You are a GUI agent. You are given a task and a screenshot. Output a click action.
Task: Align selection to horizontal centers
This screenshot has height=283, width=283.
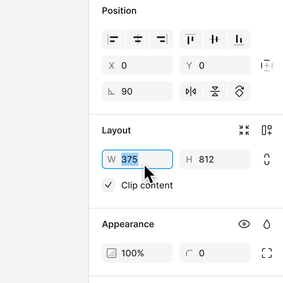[x=137, y=40]
